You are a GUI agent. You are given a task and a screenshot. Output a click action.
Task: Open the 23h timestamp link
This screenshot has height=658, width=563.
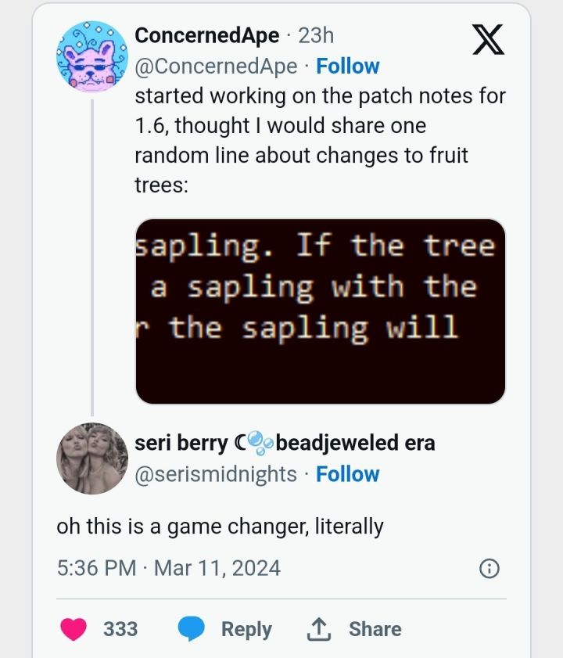click(316, 35)
